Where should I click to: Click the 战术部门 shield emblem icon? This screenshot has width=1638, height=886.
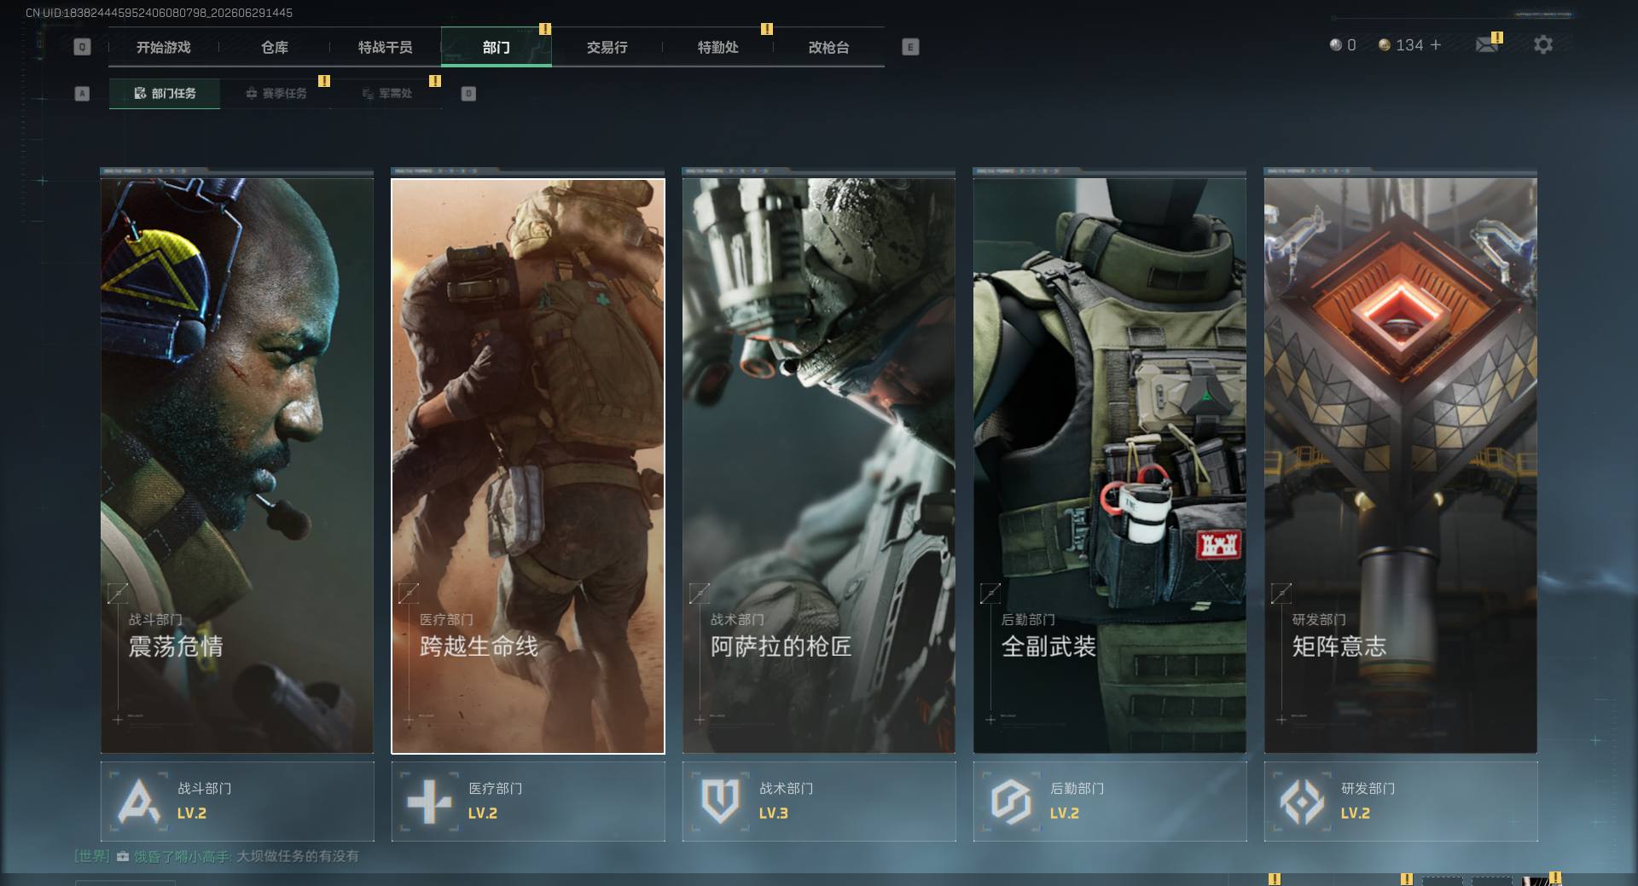pos(720,802)
